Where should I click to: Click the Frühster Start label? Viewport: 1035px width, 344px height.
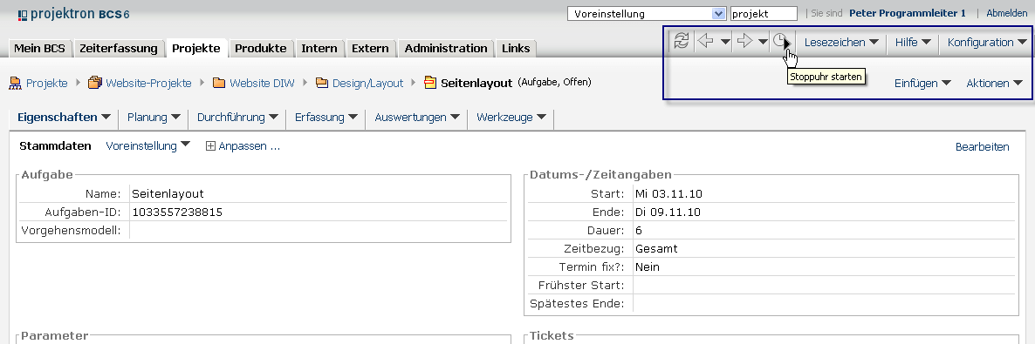click(x=581, y=286)
